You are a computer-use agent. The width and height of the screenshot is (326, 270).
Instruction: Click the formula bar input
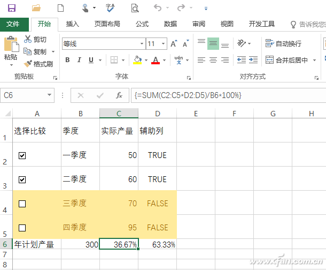pos(228,95)
